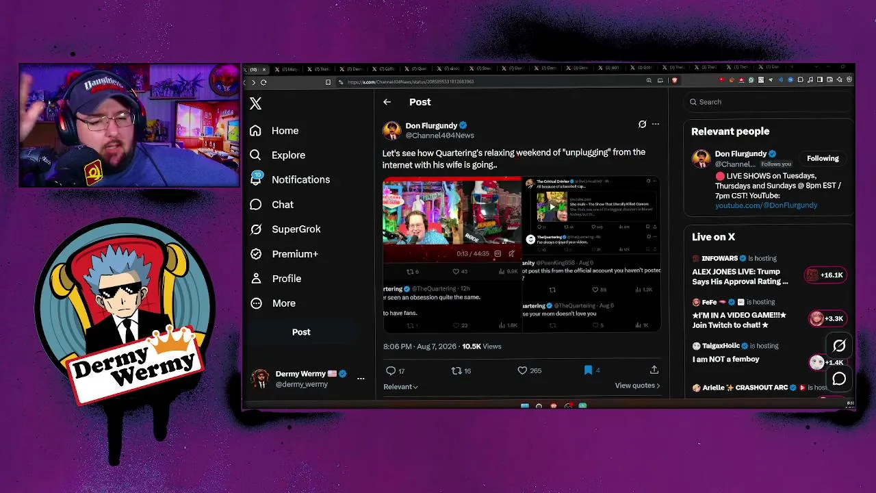
Task: Click the SuperGrok icon in the sidebar
Action: point(255,229)
